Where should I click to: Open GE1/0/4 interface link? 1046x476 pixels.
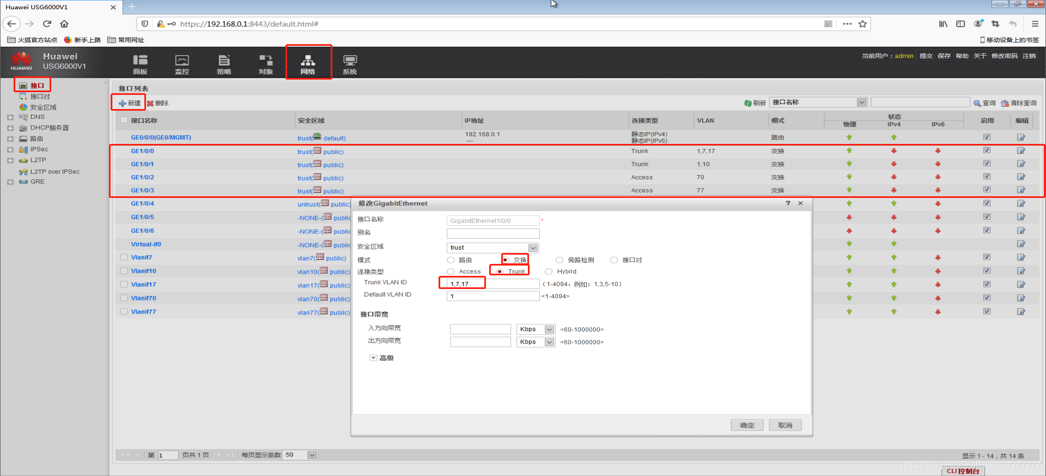pyautogui.click(x=142, y=203)
